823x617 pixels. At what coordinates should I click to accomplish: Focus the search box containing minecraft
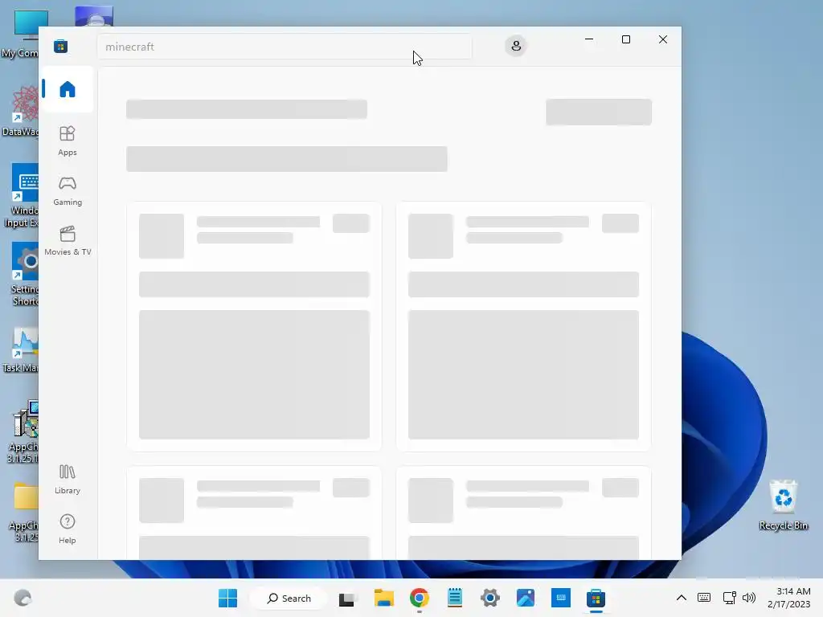(285, 47)
